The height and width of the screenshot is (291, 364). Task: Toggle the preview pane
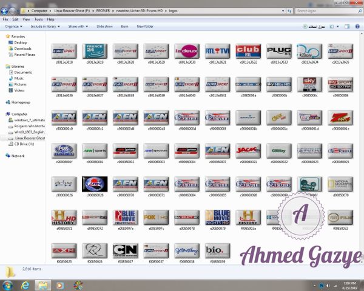[x=347, y=27]
